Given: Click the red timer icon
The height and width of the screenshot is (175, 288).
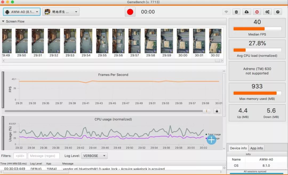Looking at the screenshot, I should (x=257, y=12).
